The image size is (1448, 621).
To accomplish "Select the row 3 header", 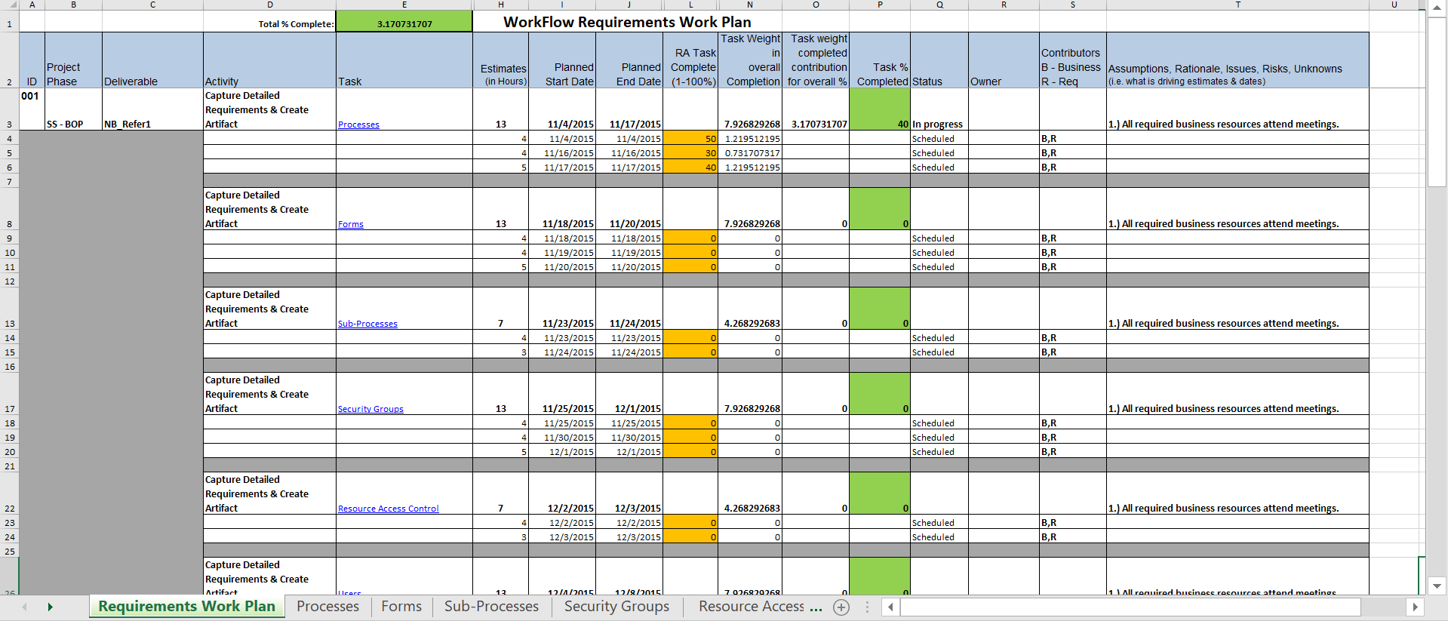I will coord(9,125).
